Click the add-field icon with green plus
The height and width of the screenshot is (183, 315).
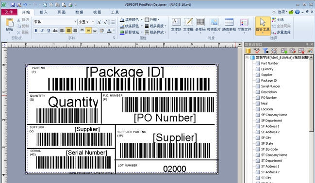coord(284,51)
